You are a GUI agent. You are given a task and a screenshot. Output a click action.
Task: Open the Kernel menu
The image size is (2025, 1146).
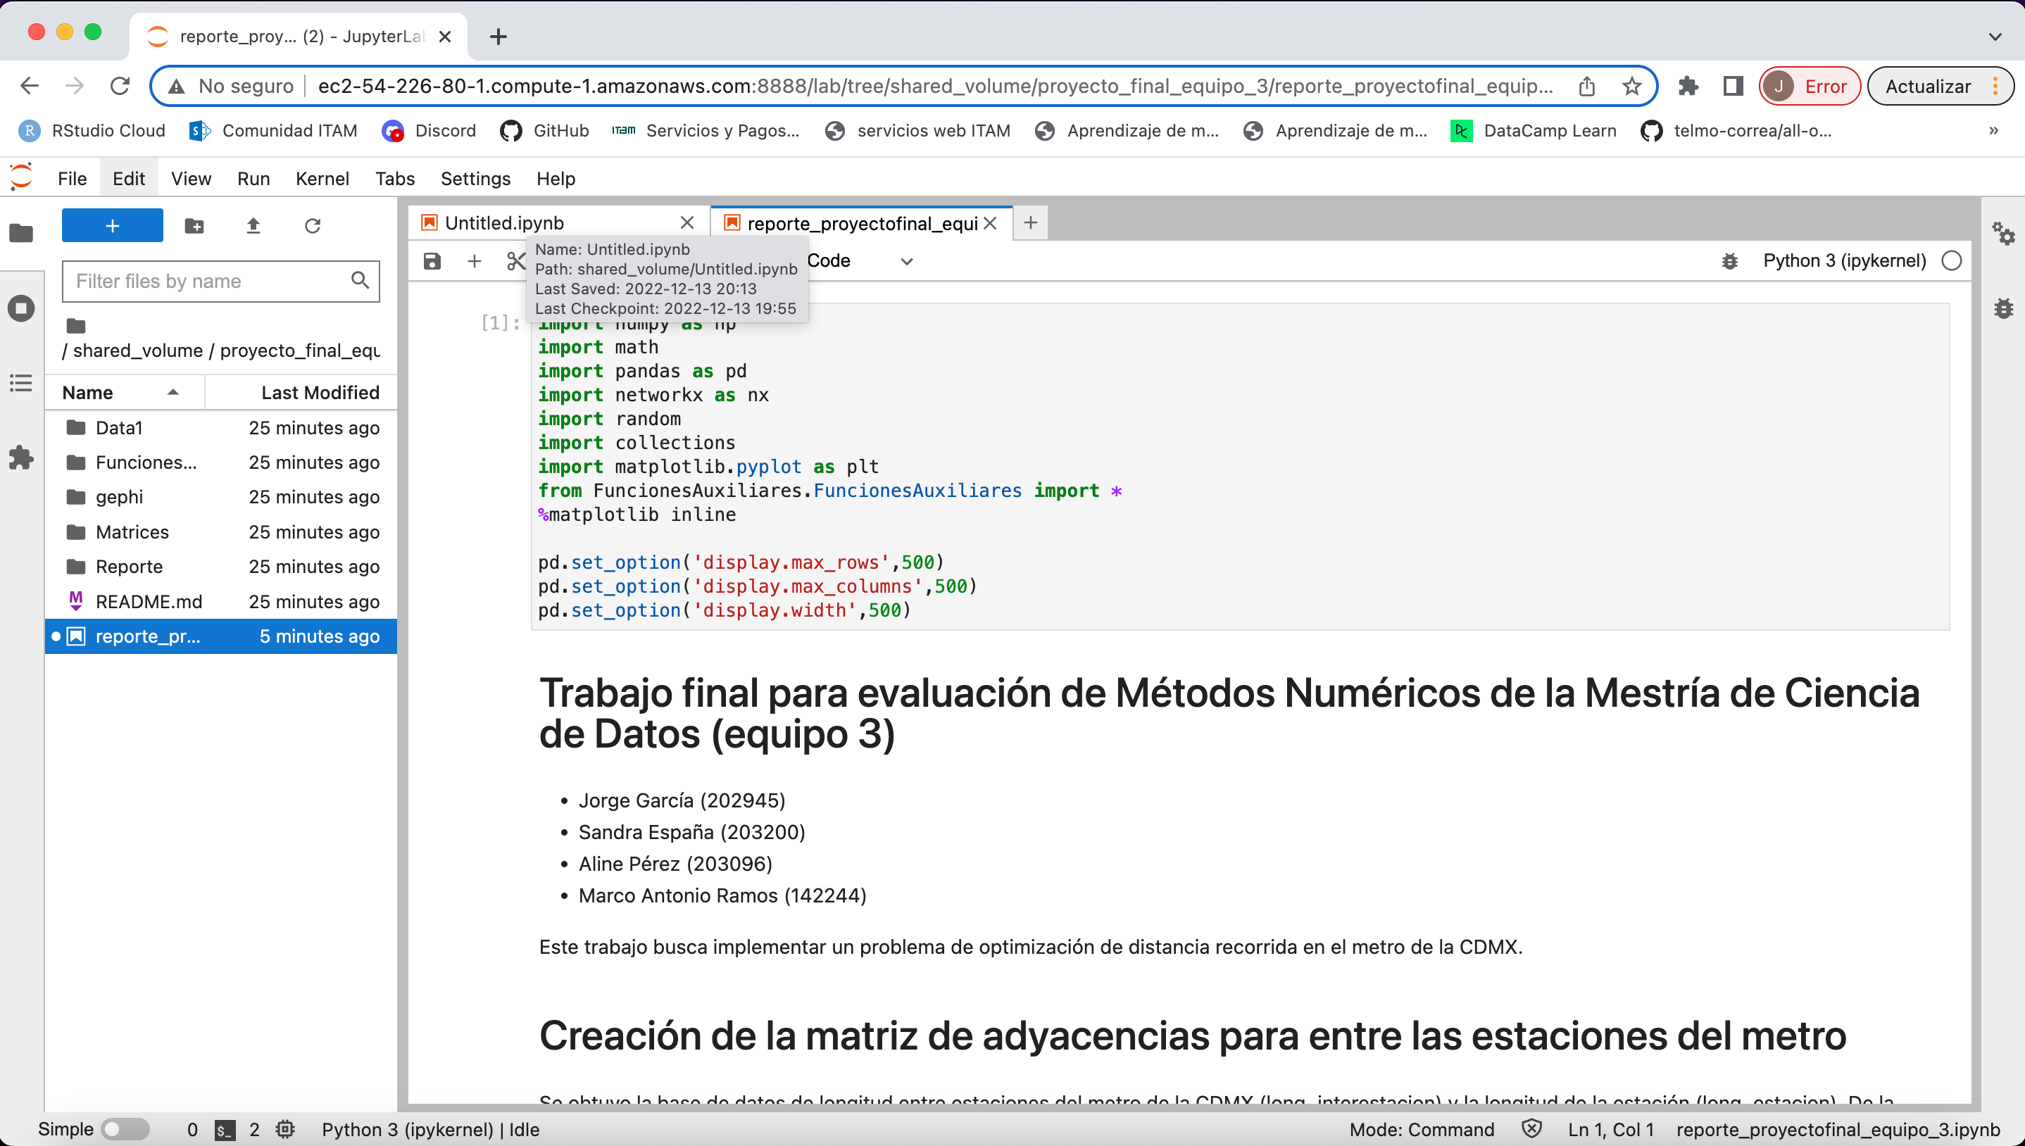[x=322, y=179]
